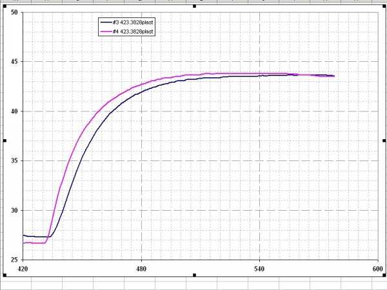Click the x-axis label 600
The height and width of the screenshot is (290, 387).
(x=377, y=269)
